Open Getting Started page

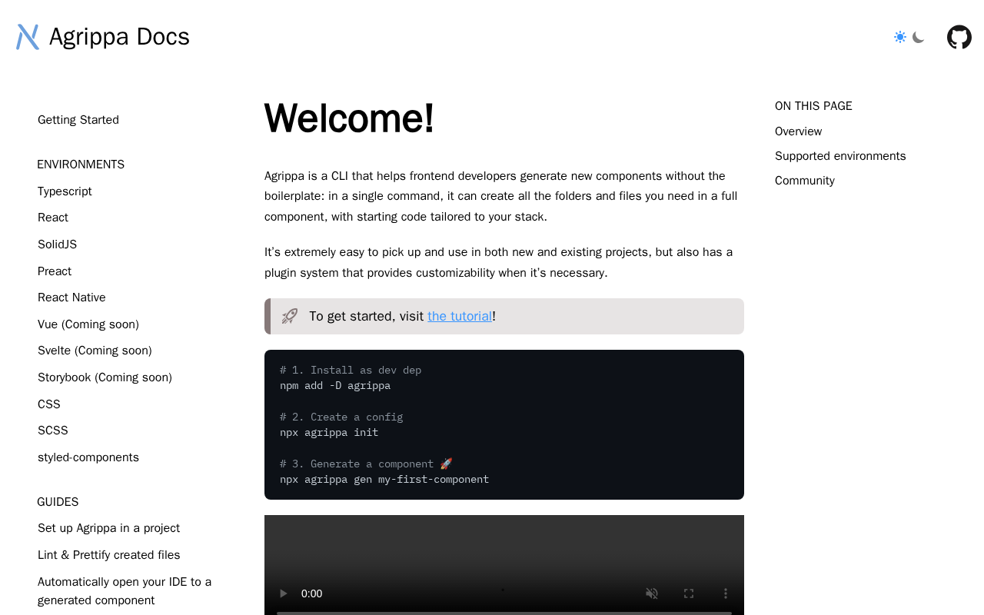78,120
